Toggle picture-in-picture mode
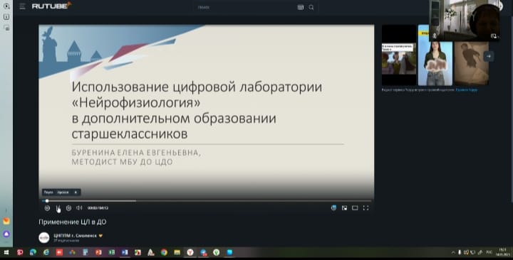The image size is (513, 260). point(344,208)
